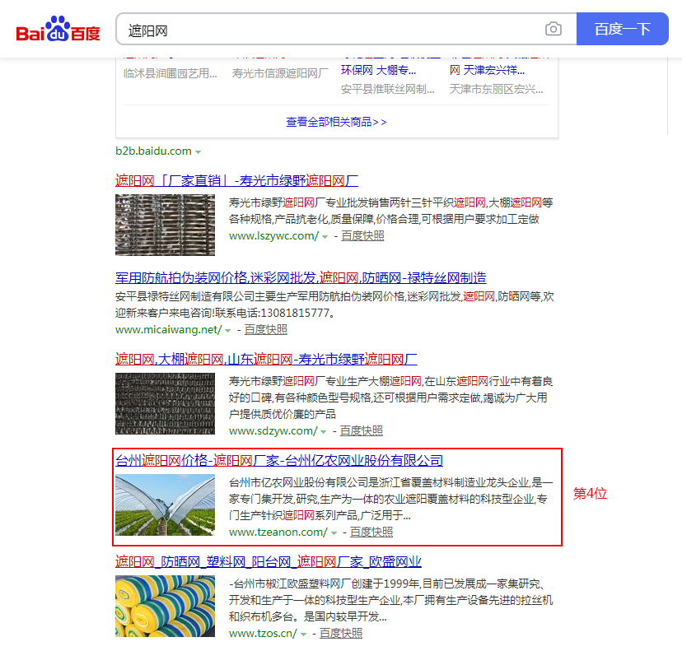Click 天津市东丽区宏兴... seller text
682x651 pixels.
[497, 90]
